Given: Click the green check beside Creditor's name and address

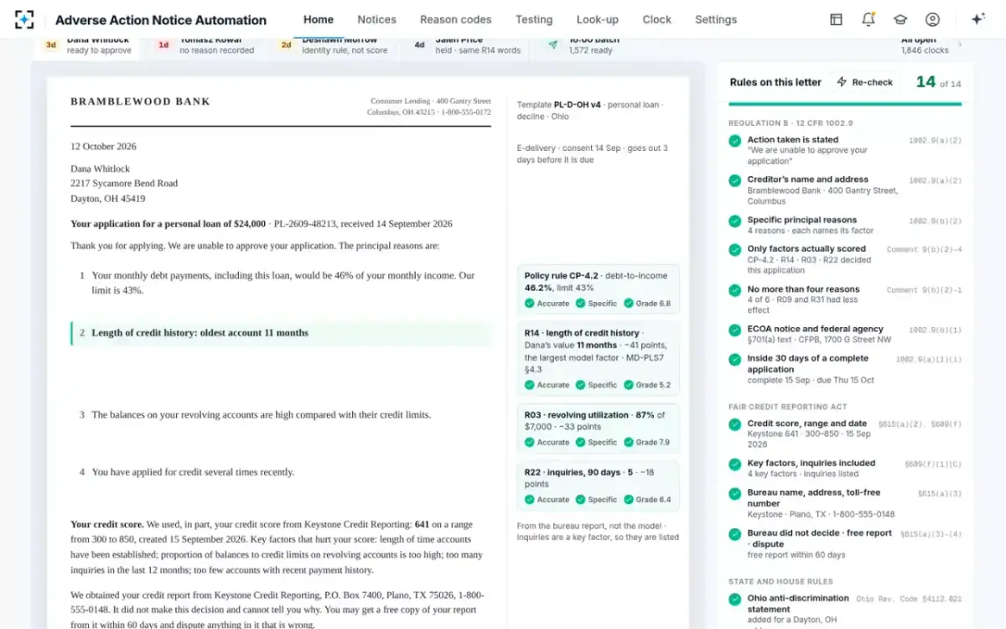Looking at the screenshot, I should 735,179.
